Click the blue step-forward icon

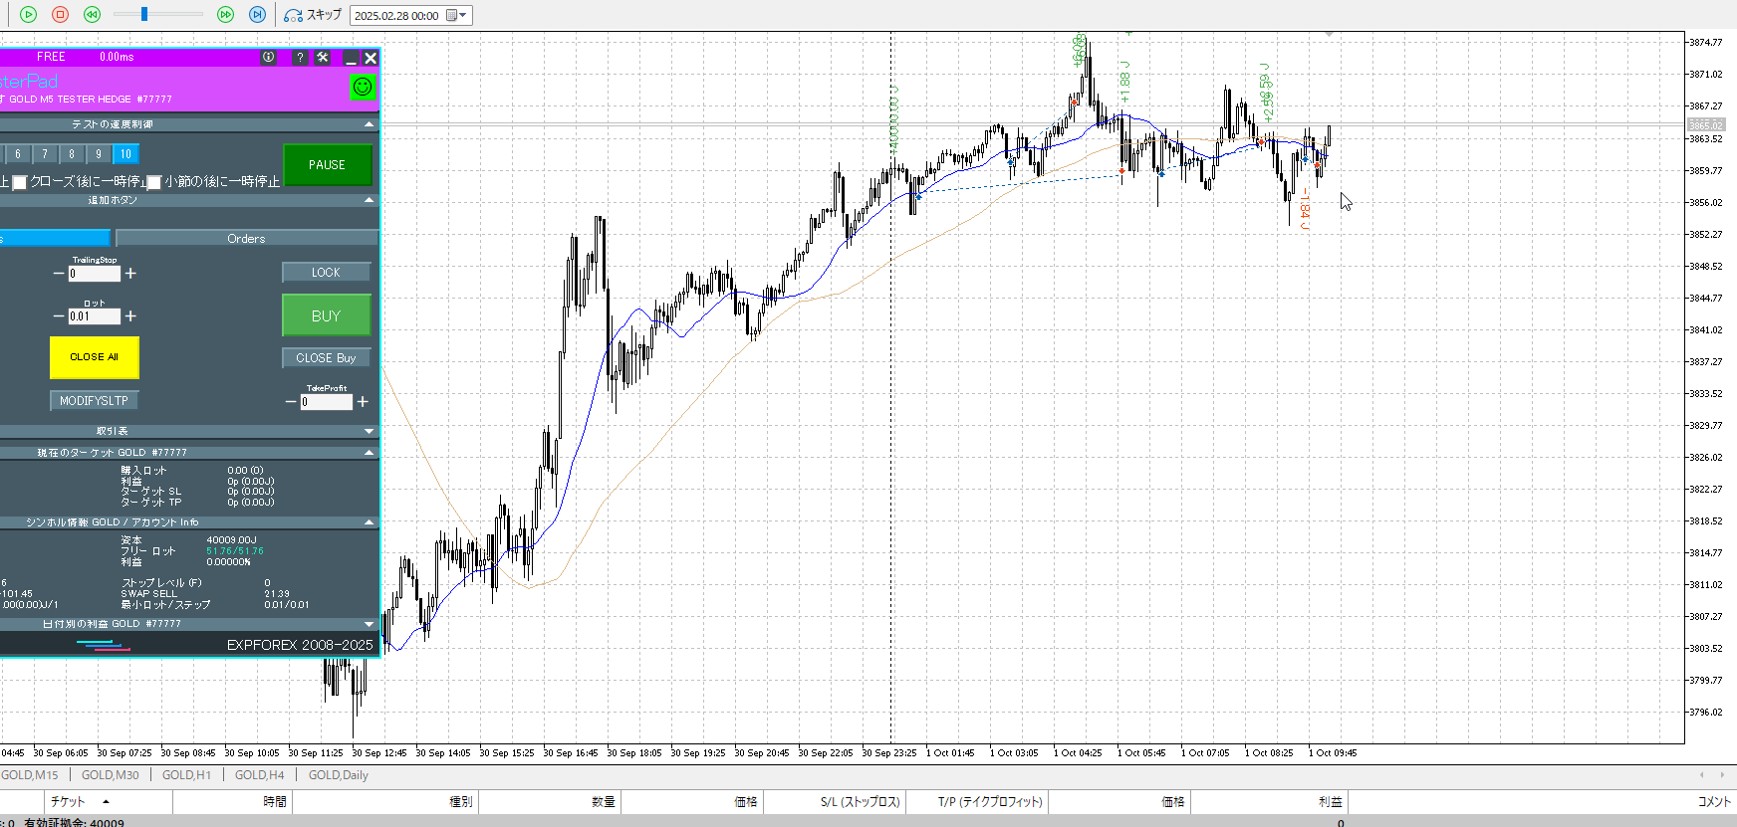(x=257, y=15)
